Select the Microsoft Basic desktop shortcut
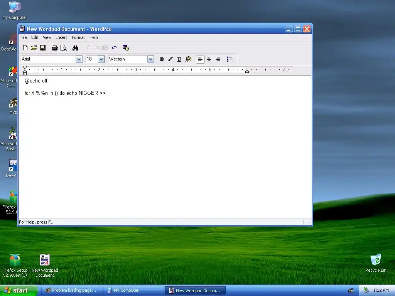The width and height of the screenshot is (395, 296). pyautogui.click(x=9, y=139)
